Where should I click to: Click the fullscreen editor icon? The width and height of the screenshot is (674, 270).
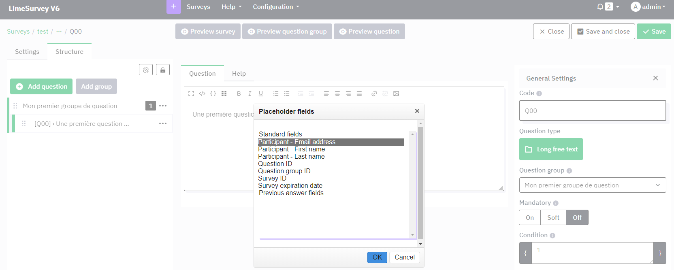(x=191, y=94)
